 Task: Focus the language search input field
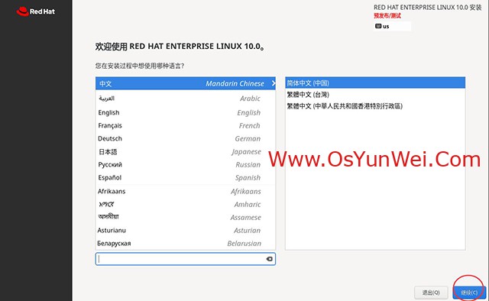pyautogui.click(x=181, y=259)
